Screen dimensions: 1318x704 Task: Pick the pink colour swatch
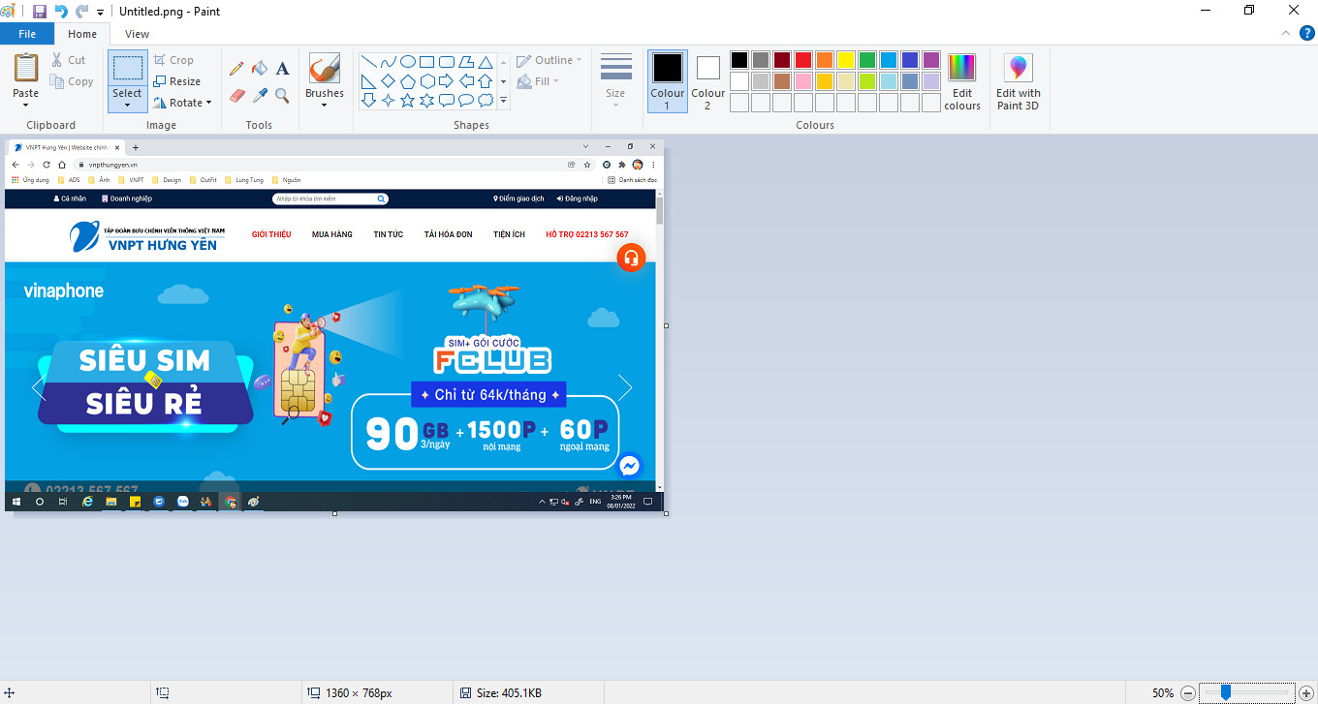tap(803, 81)
